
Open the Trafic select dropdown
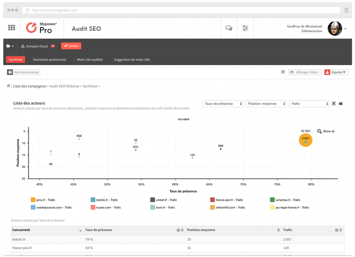[309, 104]
